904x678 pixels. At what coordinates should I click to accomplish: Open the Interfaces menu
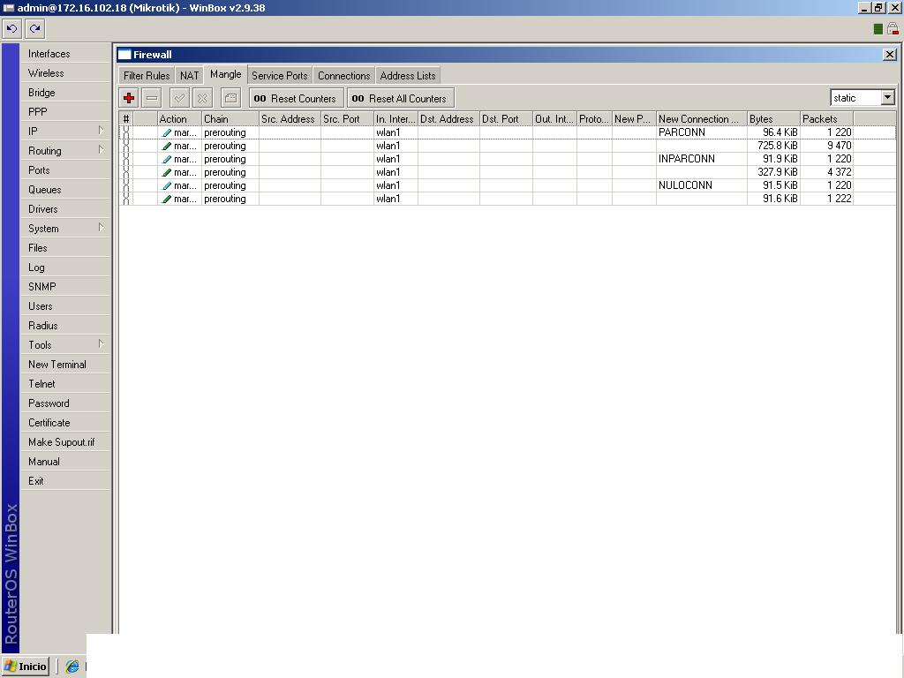click(65, 54)
